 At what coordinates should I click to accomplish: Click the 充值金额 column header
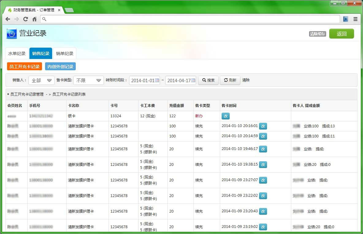177,106
